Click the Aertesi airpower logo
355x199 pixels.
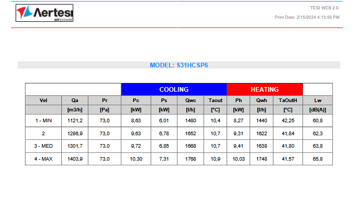44,13
